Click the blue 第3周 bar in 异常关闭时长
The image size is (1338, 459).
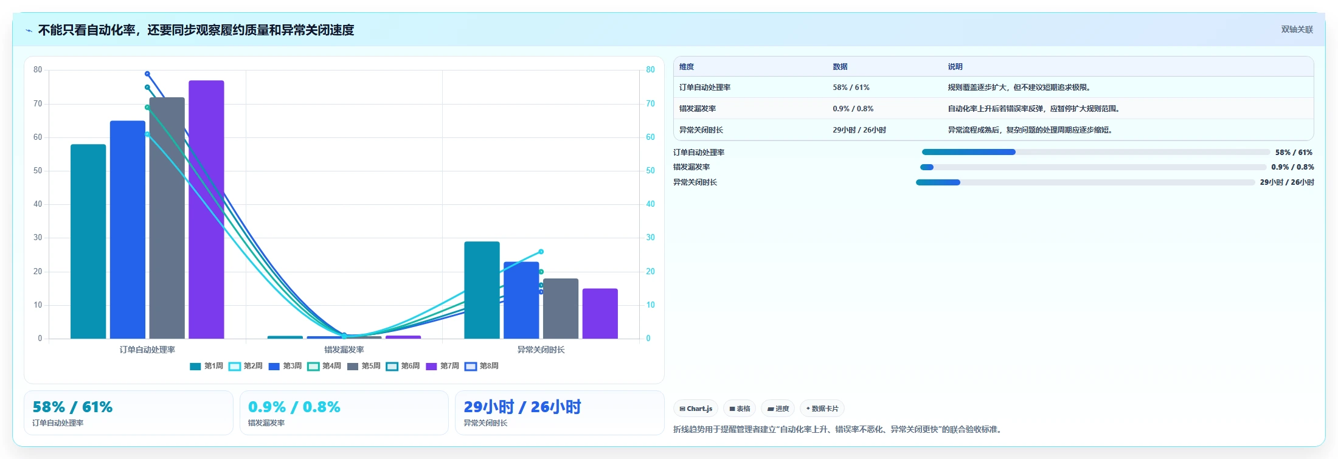click(x=521, y=300)
